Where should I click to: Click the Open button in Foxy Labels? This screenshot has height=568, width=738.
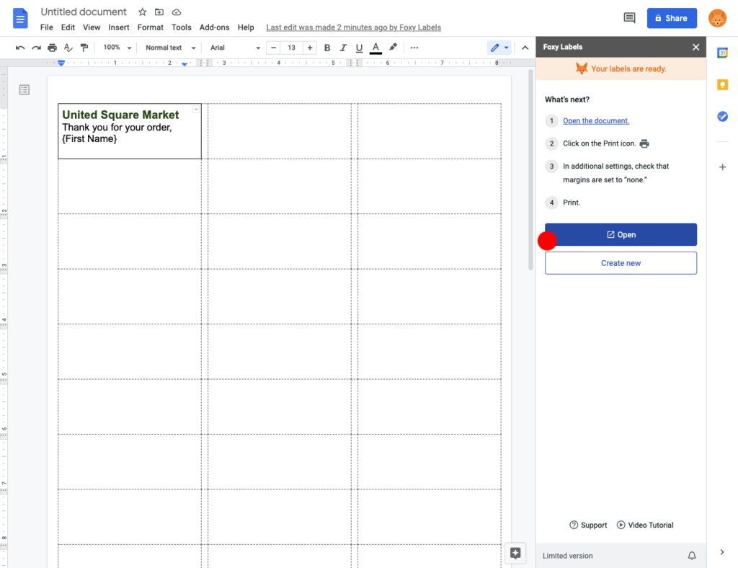621,234
